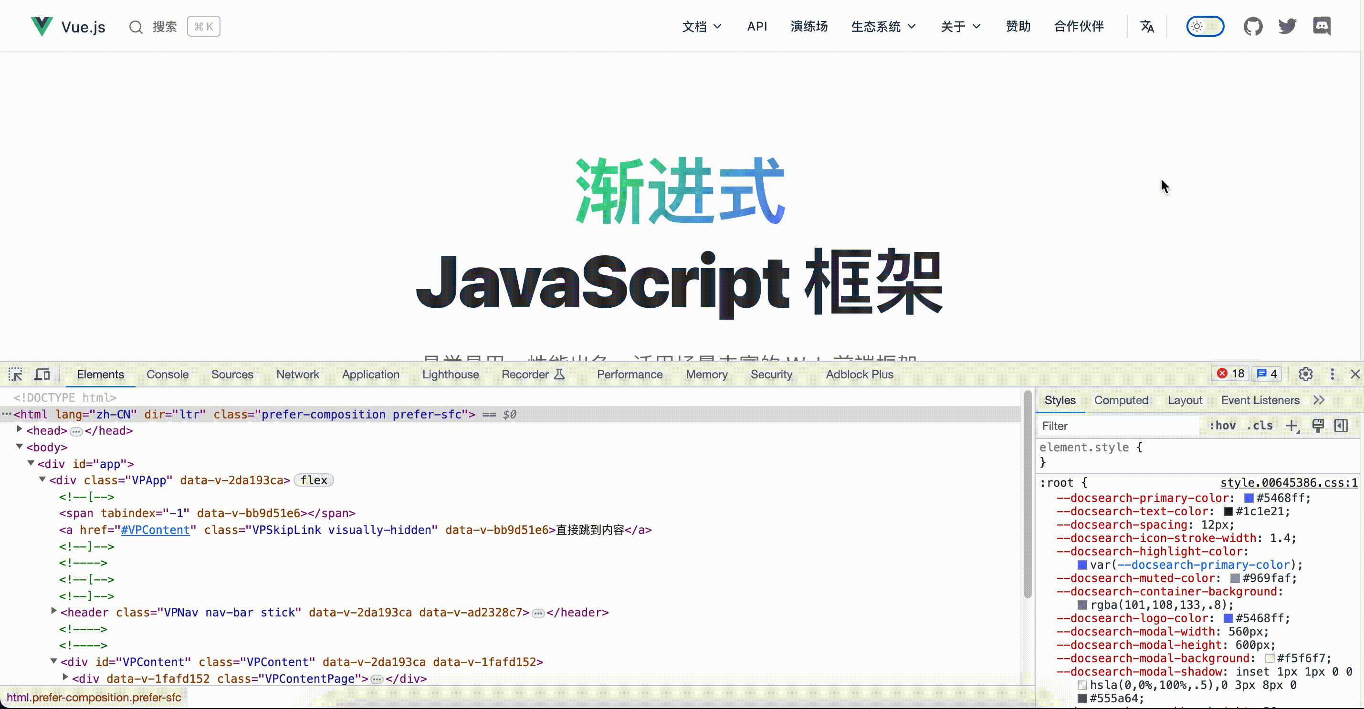Open the style.00645386.css:1 source link
1364x709 pixels.
coord(1289,482)
